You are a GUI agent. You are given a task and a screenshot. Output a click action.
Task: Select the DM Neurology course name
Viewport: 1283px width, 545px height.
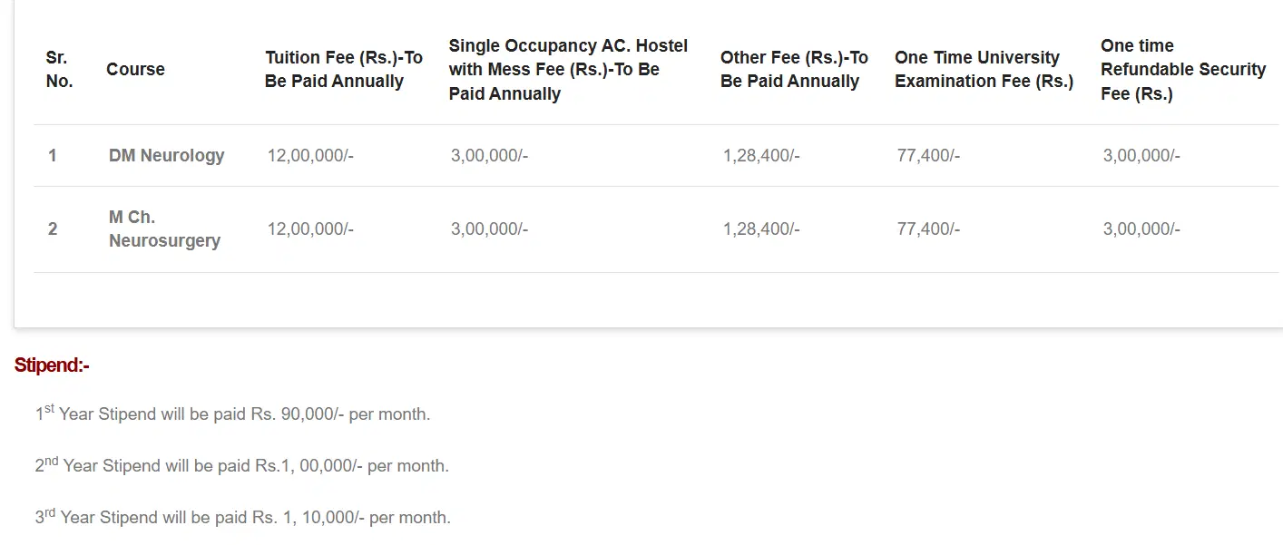click(166, 156)
